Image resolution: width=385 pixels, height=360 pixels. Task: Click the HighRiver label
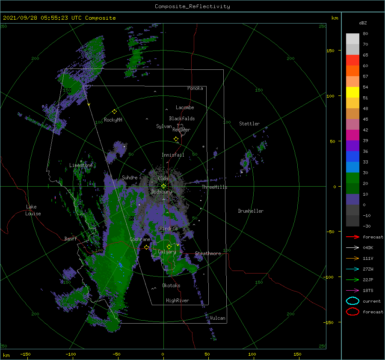pyautogui.click(x=178, y=300)
